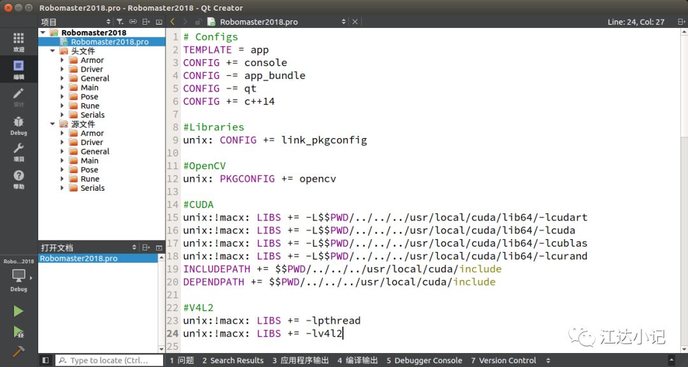Close the project side pane
This screenshot has width=688, height=367.
point(159,22)
